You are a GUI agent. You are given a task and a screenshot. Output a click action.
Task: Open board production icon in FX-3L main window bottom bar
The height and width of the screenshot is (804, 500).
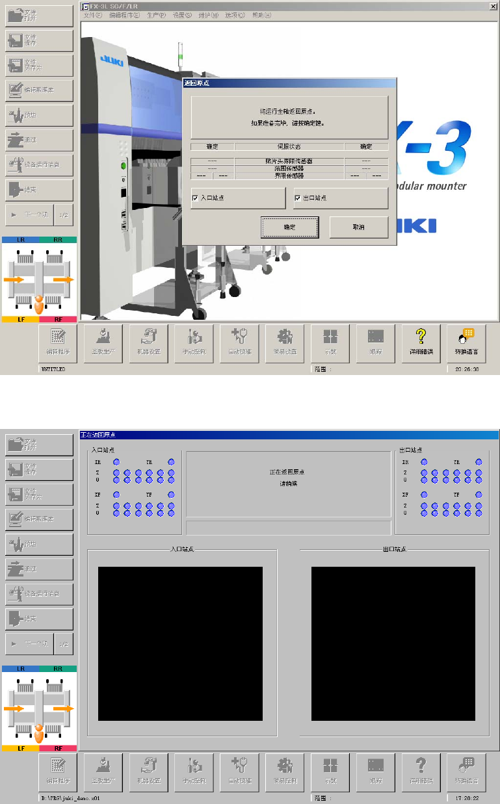pos(103,345)
